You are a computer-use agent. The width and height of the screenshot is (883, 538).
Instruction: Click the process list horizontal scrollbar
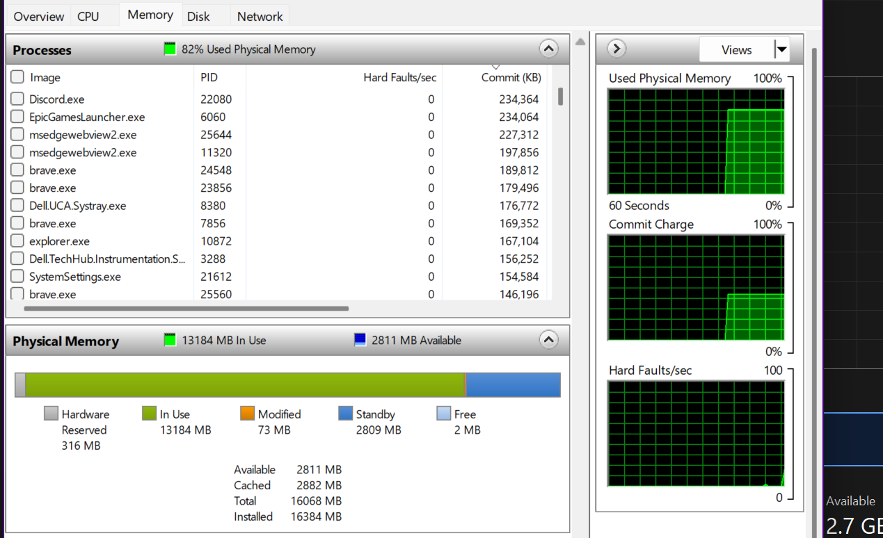tap(186, 308)
